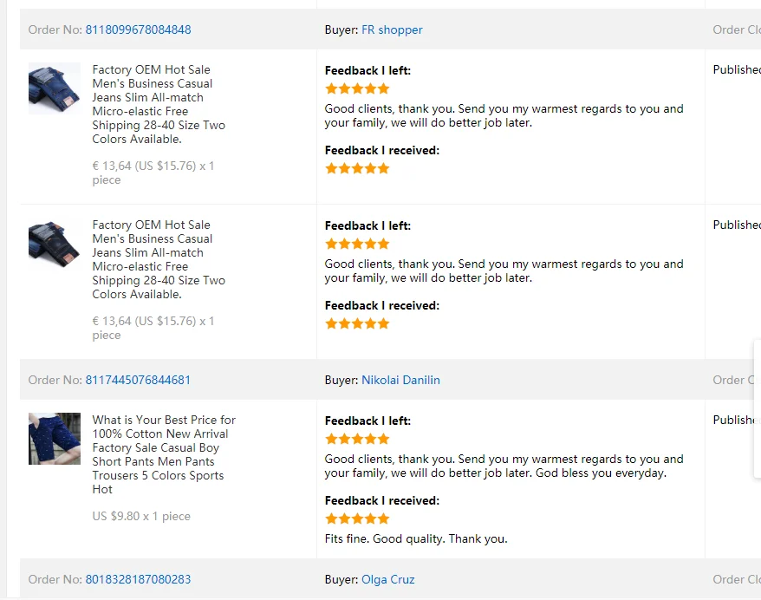This screenshot has height=600, width=761.
Task: Click stars under second order's Feedback I left
Action: 357,244
